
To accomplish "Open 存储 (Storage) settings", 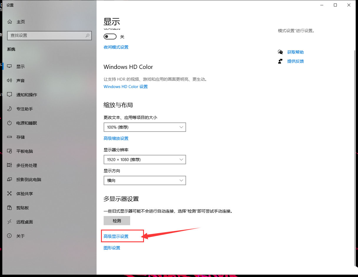I will coord(21,137).
